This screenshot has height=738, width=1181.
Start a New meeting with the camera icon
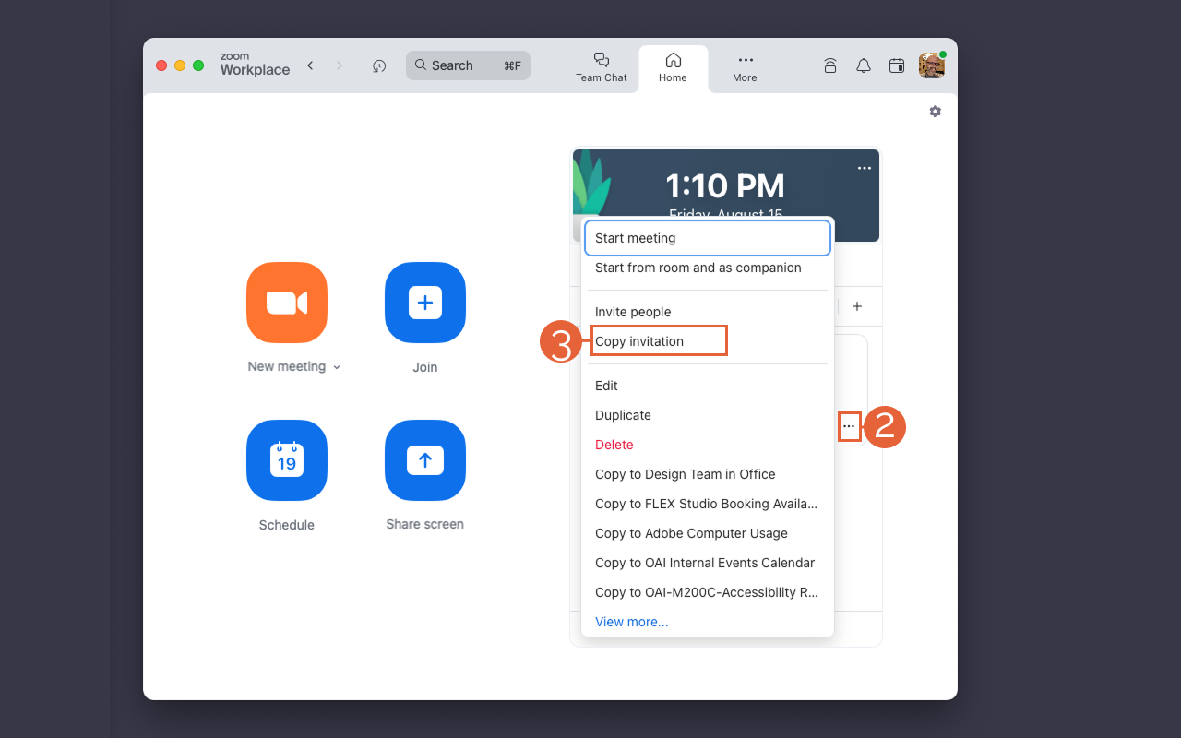(x=286, y=303)
